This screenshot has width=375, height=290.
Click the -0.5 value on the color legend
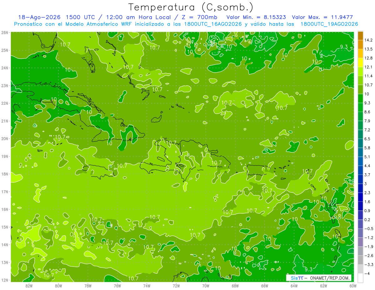click(368, 228)
